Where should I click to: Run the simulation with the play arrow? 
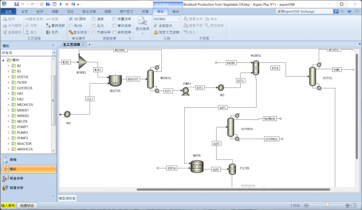click(x=61, y=4)
